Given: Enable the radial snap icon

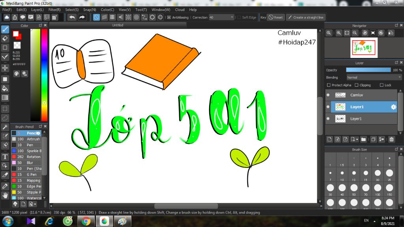Looking at the screenshot, I should 128,17.
